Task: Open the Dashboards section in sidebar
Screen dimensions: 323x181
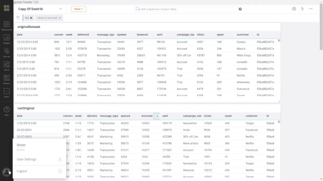Action: coord(7,26)
